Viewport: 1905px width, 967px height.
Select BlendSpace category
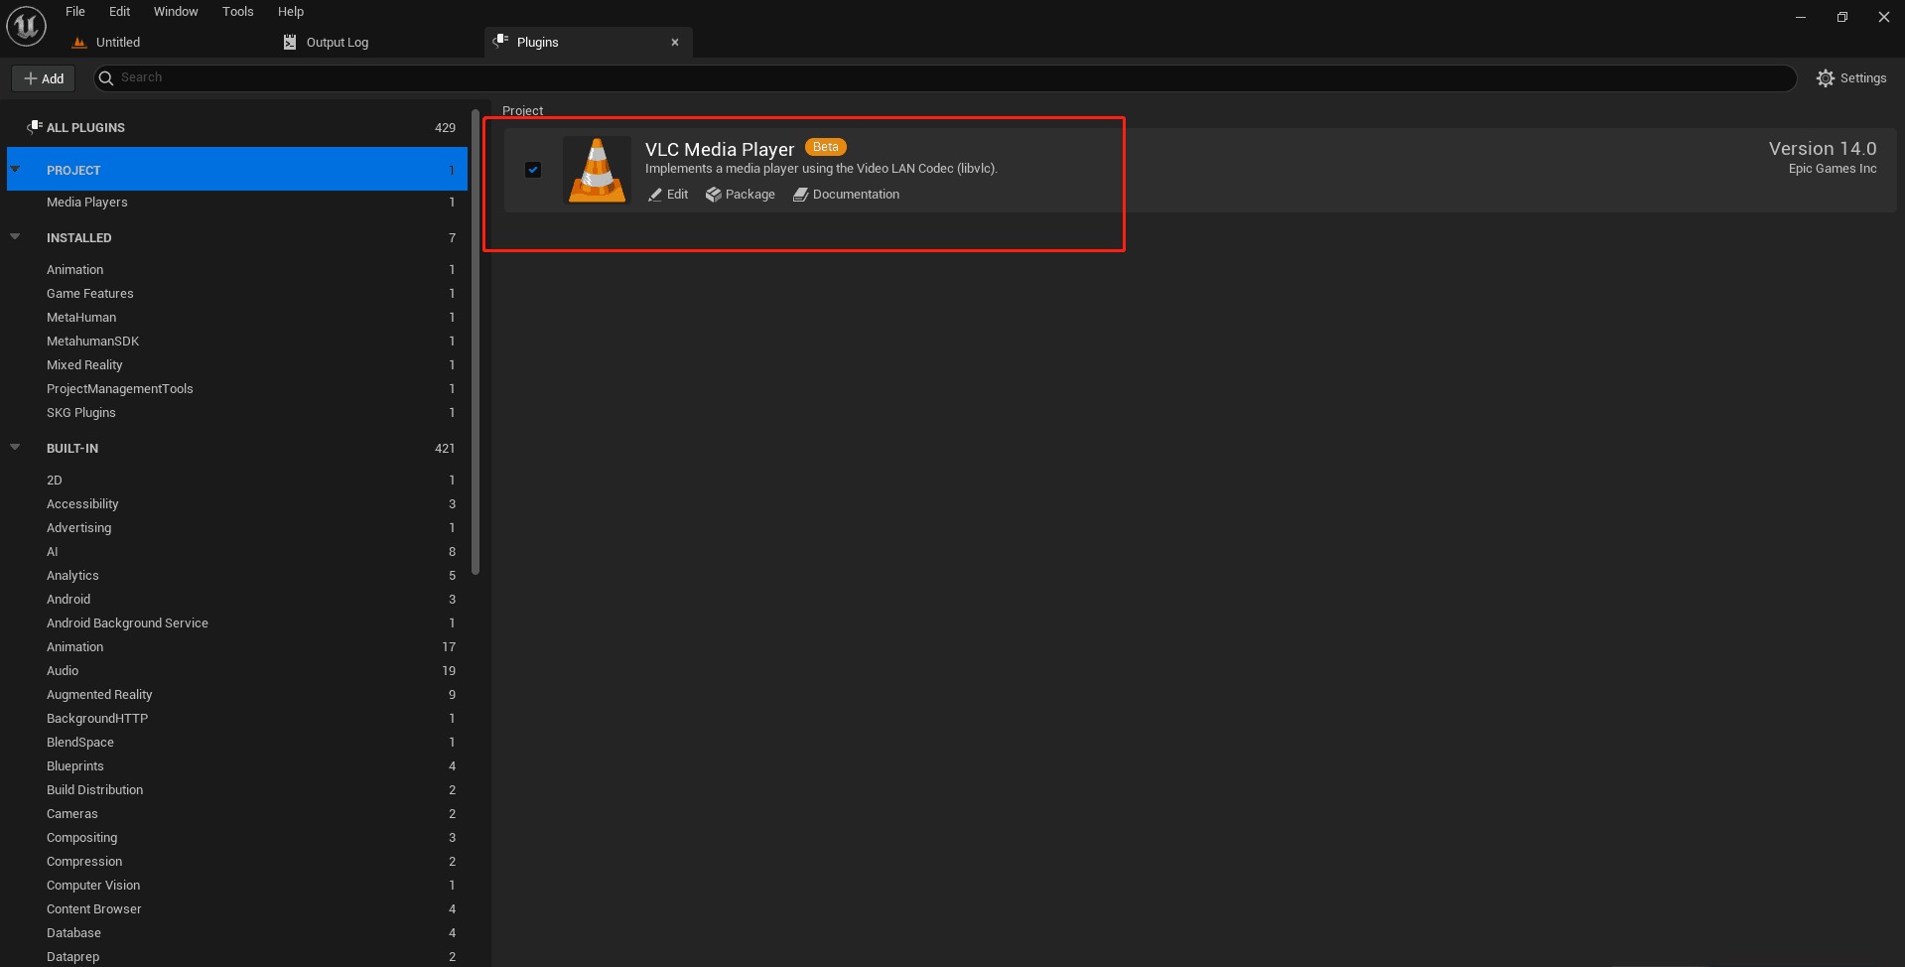coord(237,742)
